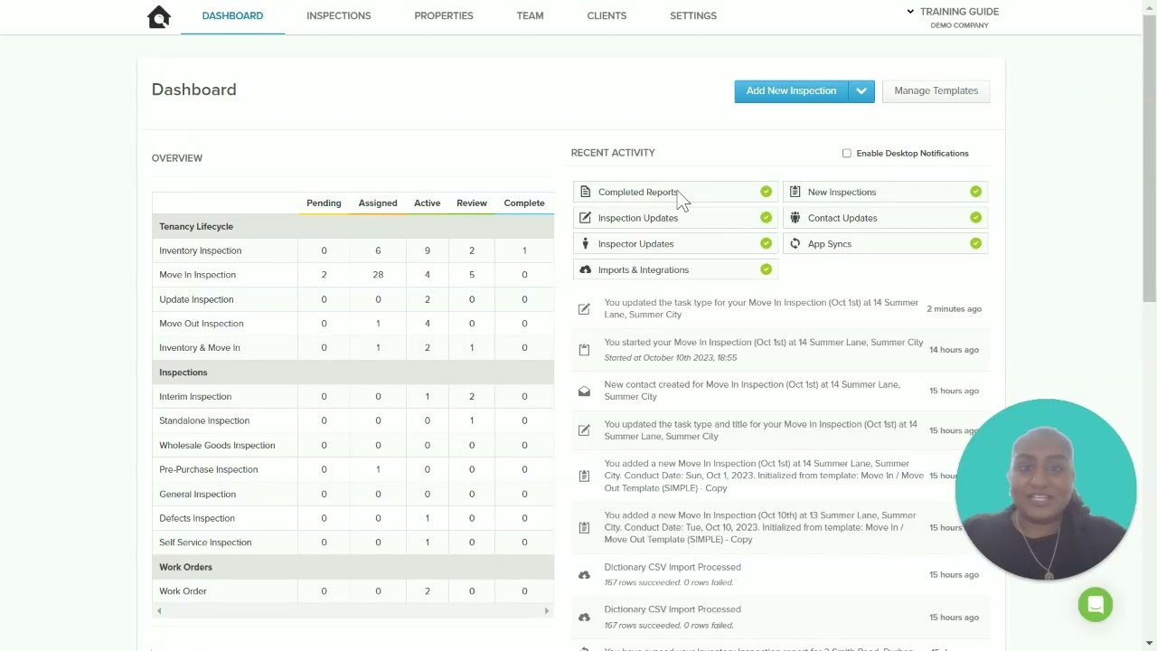
Task: Open Move Out Inspection row link
Action: [x=202, y=324]
